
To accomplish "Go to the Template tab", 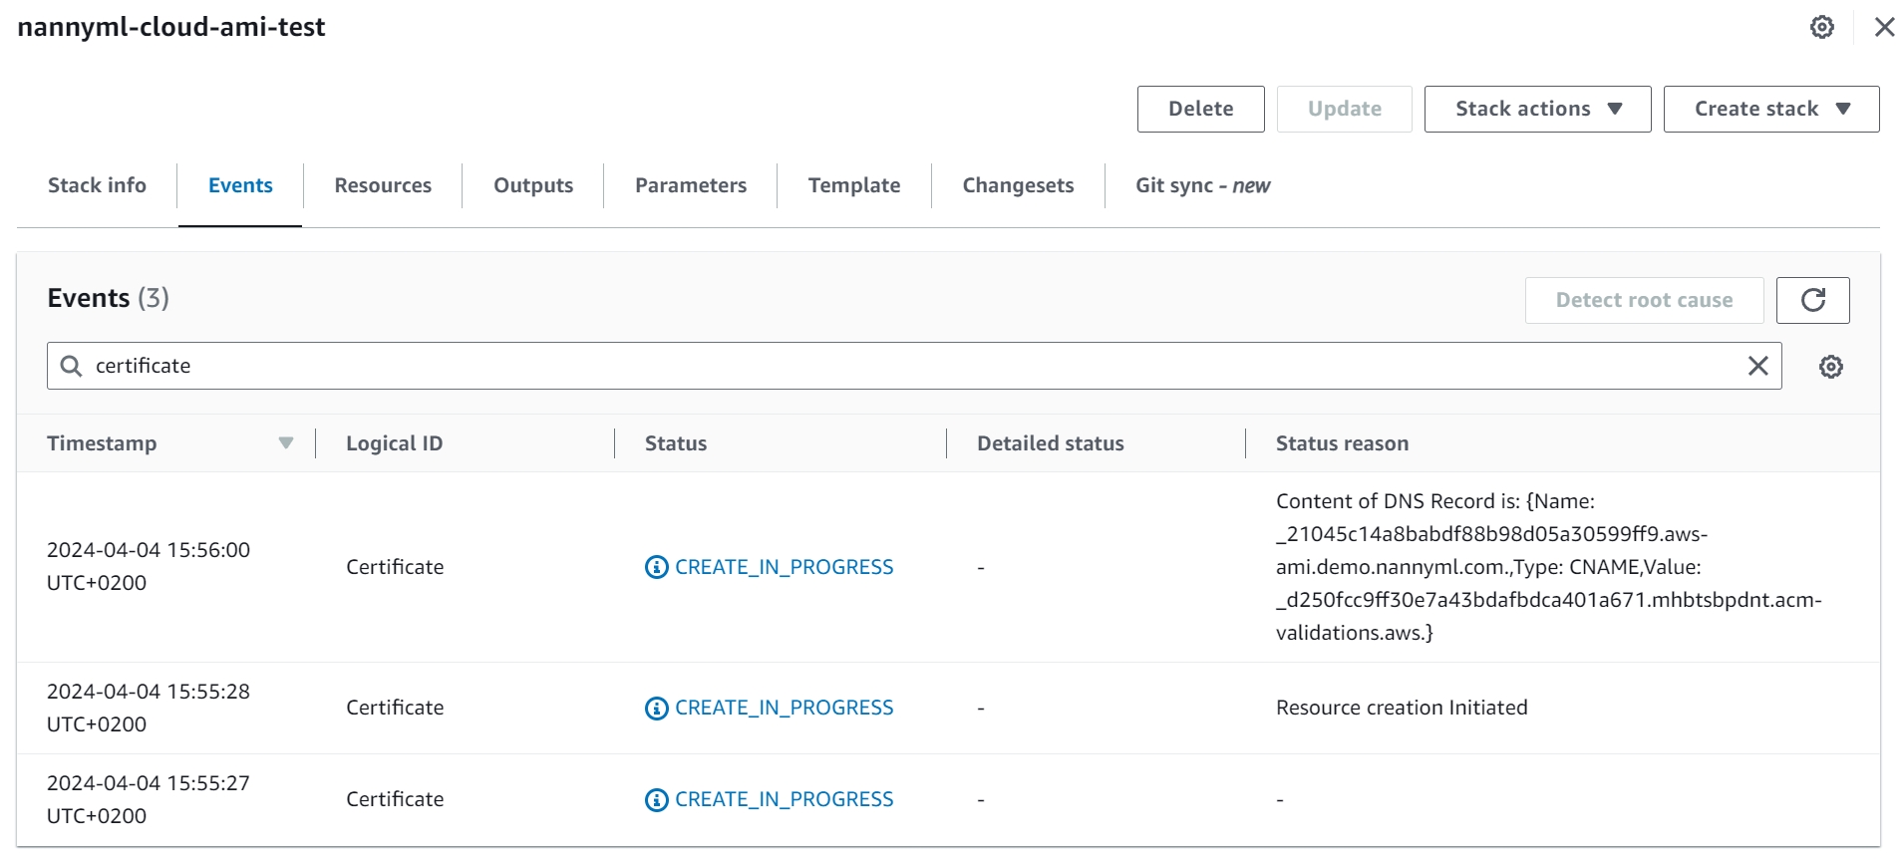I will click(853, 185).
